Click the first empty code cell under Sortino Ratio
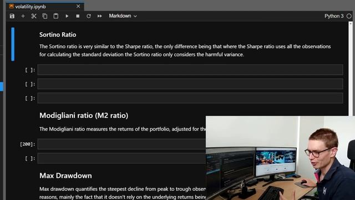This screenshot has width=355, height=200. [x=190, y=70]
